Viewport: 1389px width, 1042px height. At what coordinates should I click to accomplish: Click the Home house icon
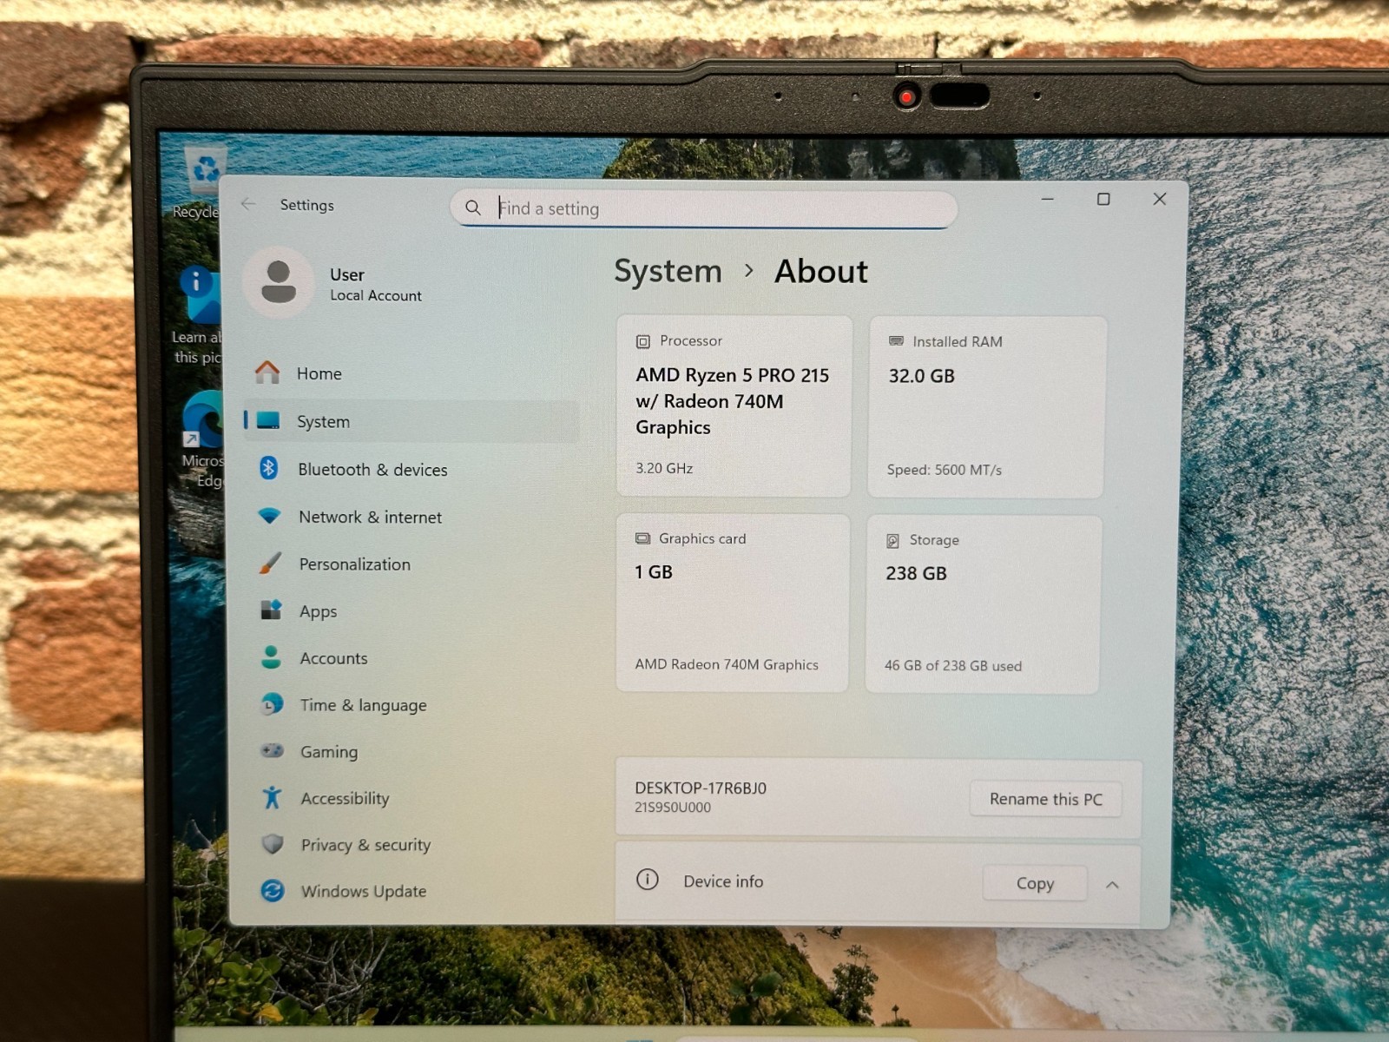click(267, 373)
